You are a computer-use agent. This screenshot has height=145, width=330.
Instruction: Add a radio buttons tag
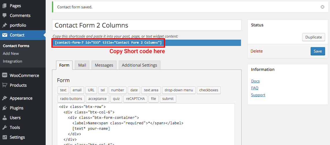click(x=71, y=99)
